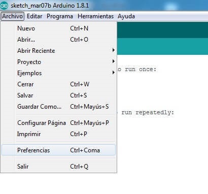Select Nuevo to create a sketch
This screenshot has height=194, width=208.
pos(58,28)
